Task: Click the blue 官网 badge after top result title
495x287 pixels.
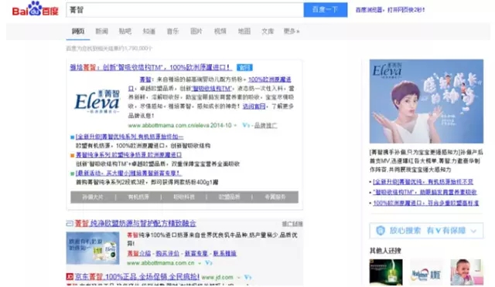Action: point(244,67)
